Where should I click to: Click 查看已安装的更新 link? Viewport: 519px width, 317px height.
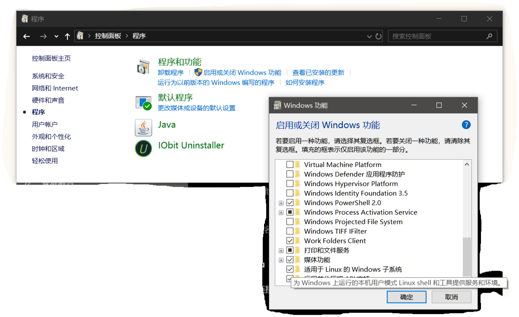pyautogui.click(x=318, y=73)
